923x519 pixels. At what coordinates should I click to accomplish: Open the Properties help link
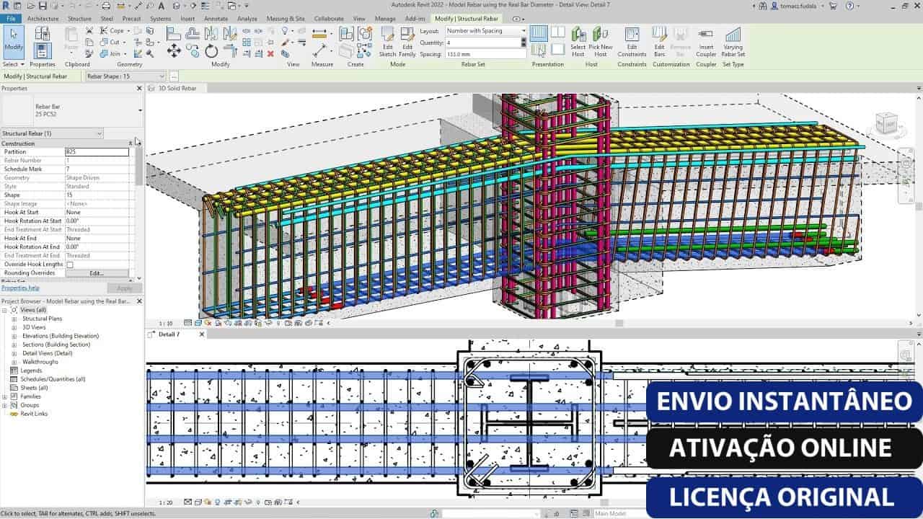click(x=20, y=288)
